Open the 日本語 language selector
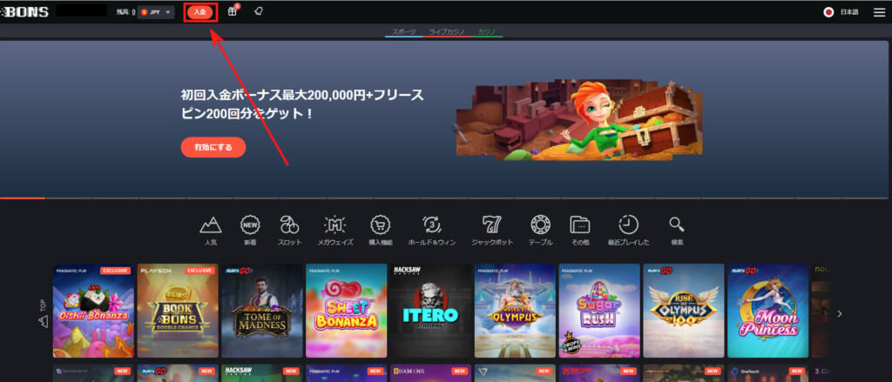The width and height of the screenshot is (892, 382). [841, 12]
